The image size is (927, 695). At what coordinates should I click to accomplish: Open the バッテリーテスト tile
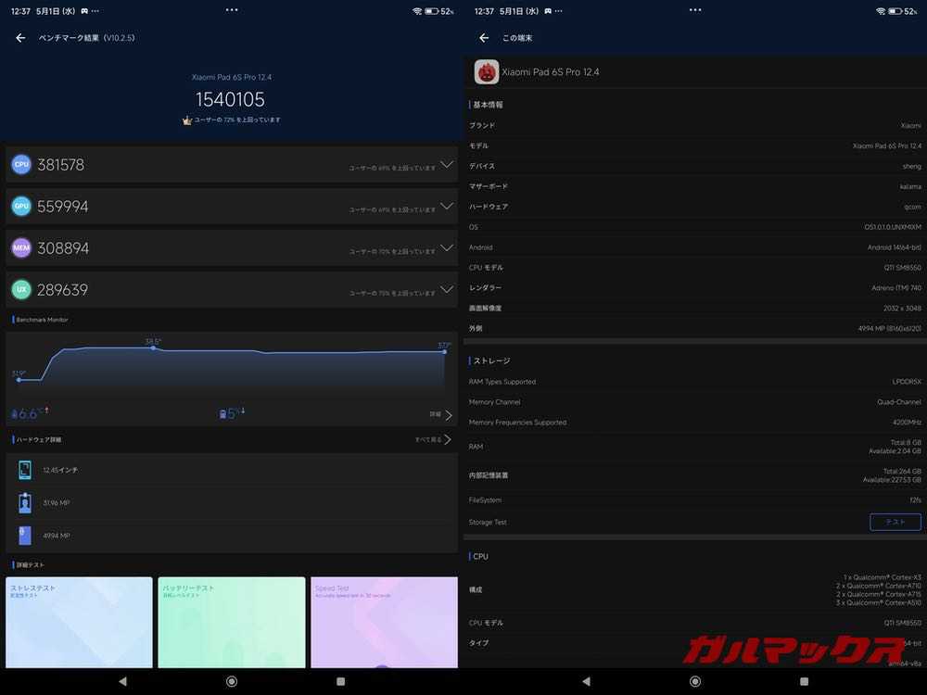[x=231, y=621]
